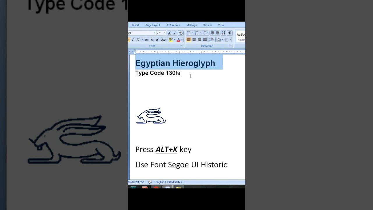The width and height of the screenshot is (373, 210).
Task: Open the Paragraph dialog launcher
Action: pyautogui.click(x=231, y=46)
